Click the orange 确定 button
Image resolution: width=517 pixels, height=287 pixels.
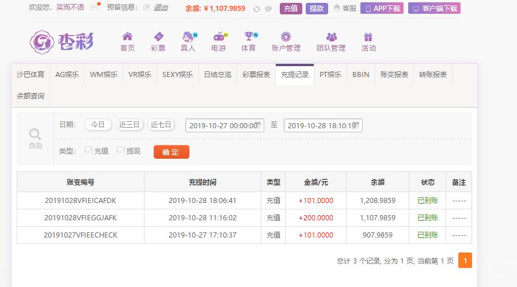click(172, 152)
